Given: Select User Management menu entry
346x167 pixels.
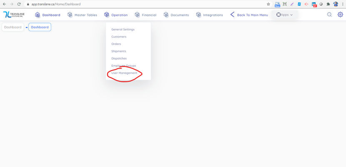Looking at the screenshot, I should tap(124, 73).
